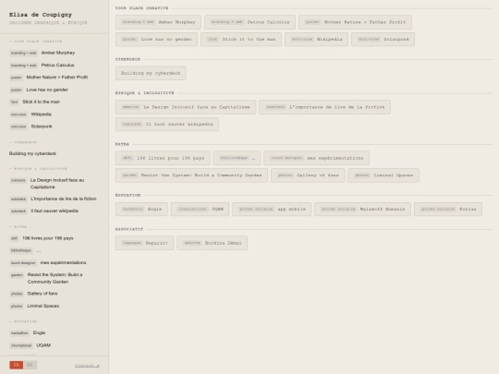
Task: Select Gallery of fans sidebar entry
Action: tap(33, 294)
